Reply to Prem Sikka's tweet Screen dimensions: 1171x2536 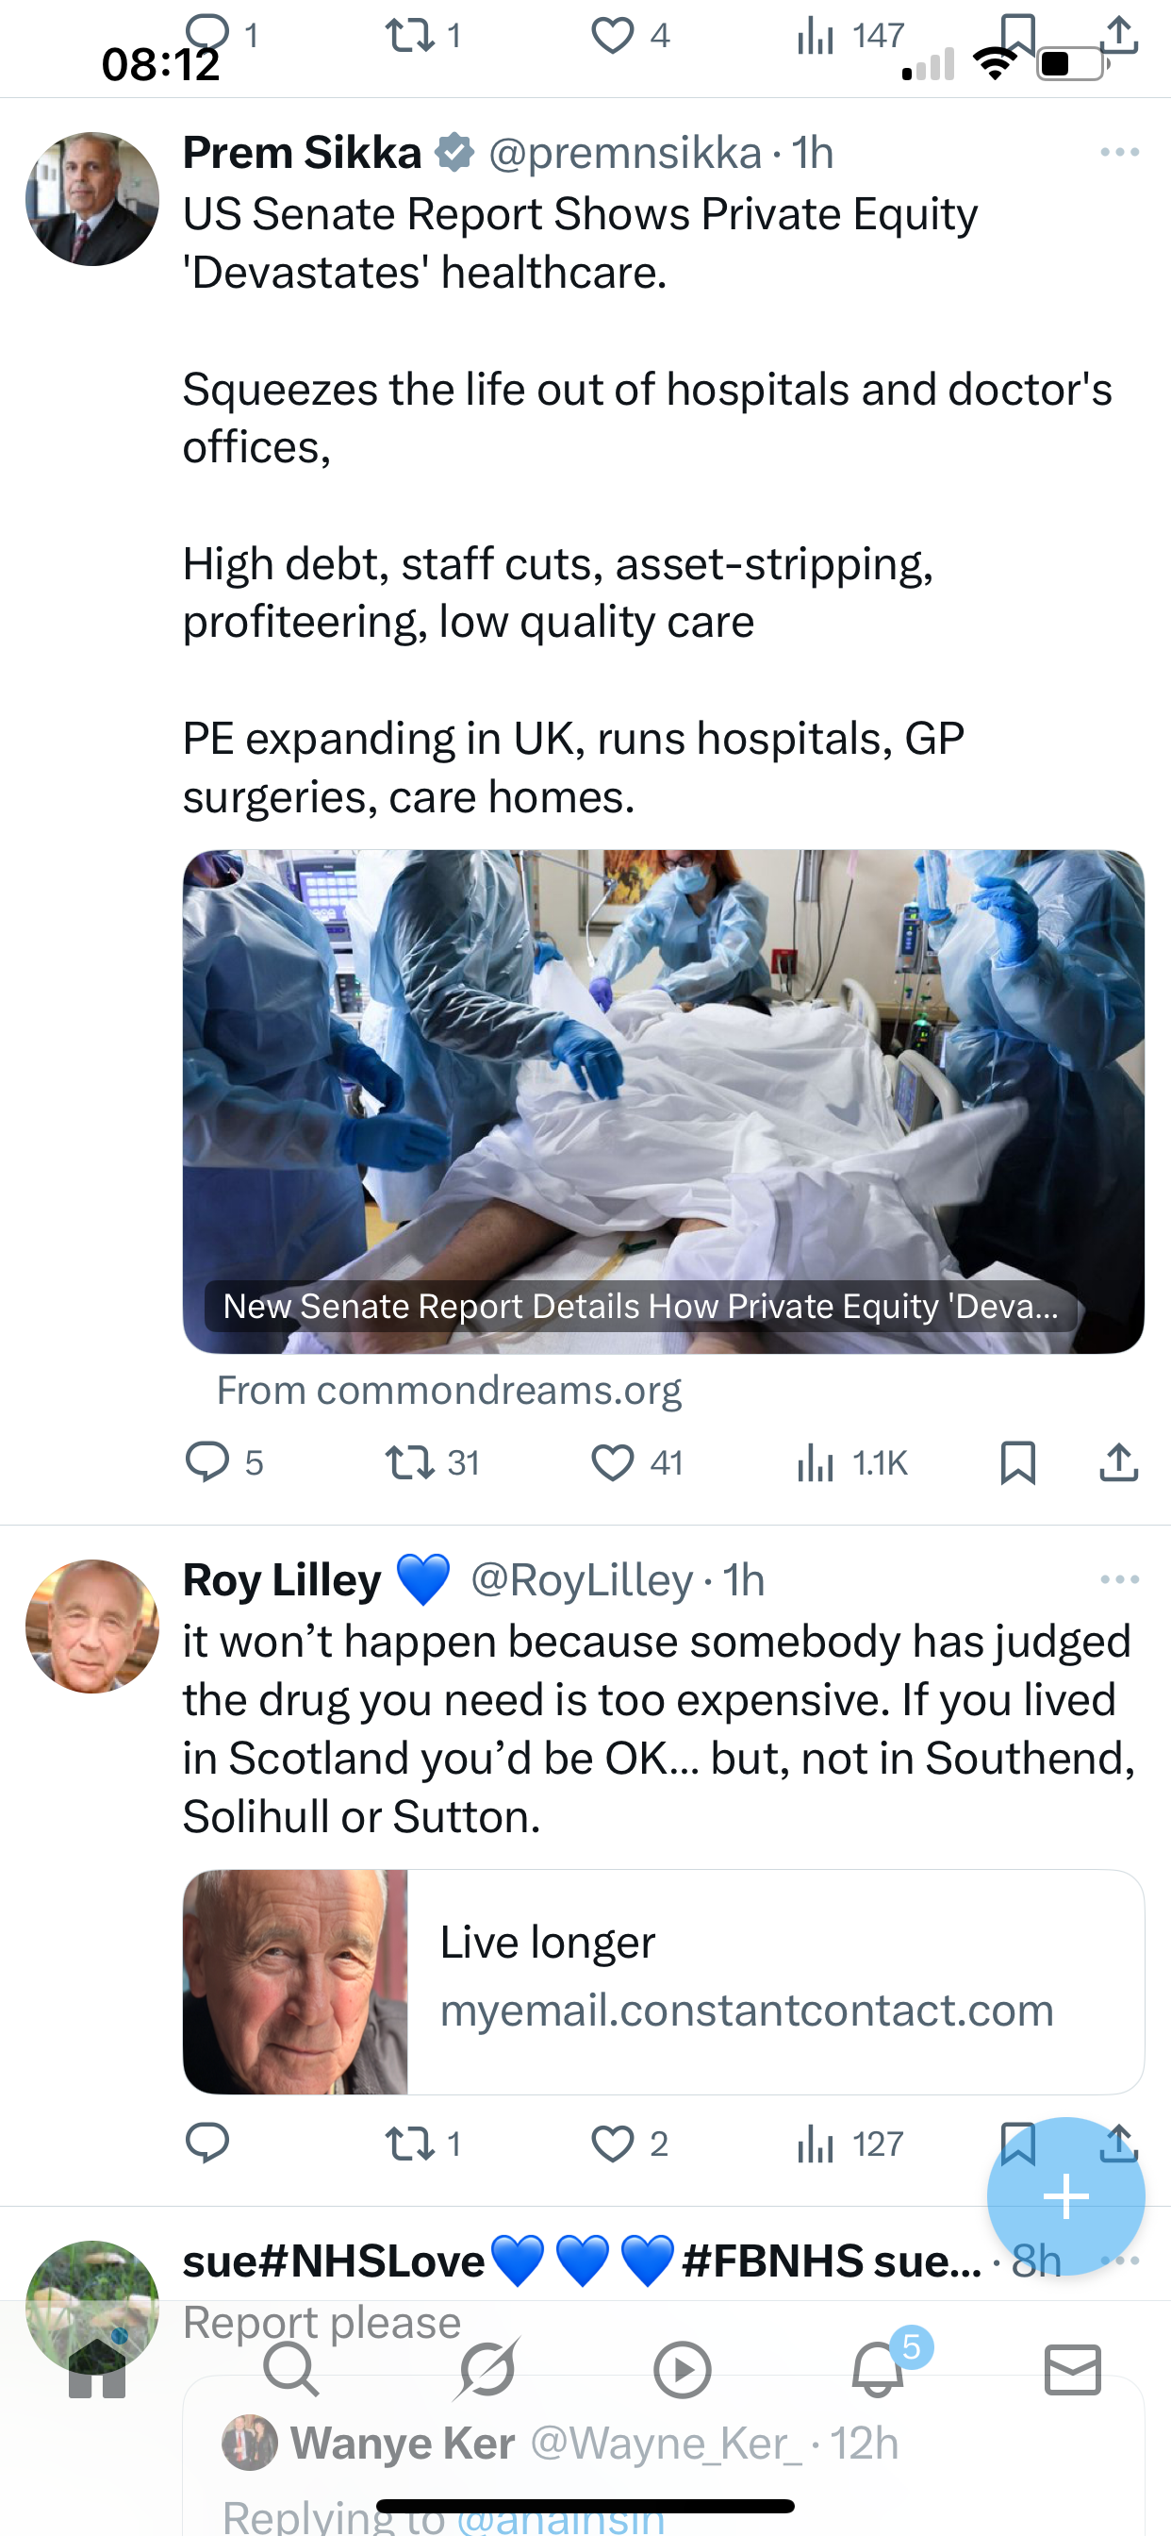coord(207,1462)
